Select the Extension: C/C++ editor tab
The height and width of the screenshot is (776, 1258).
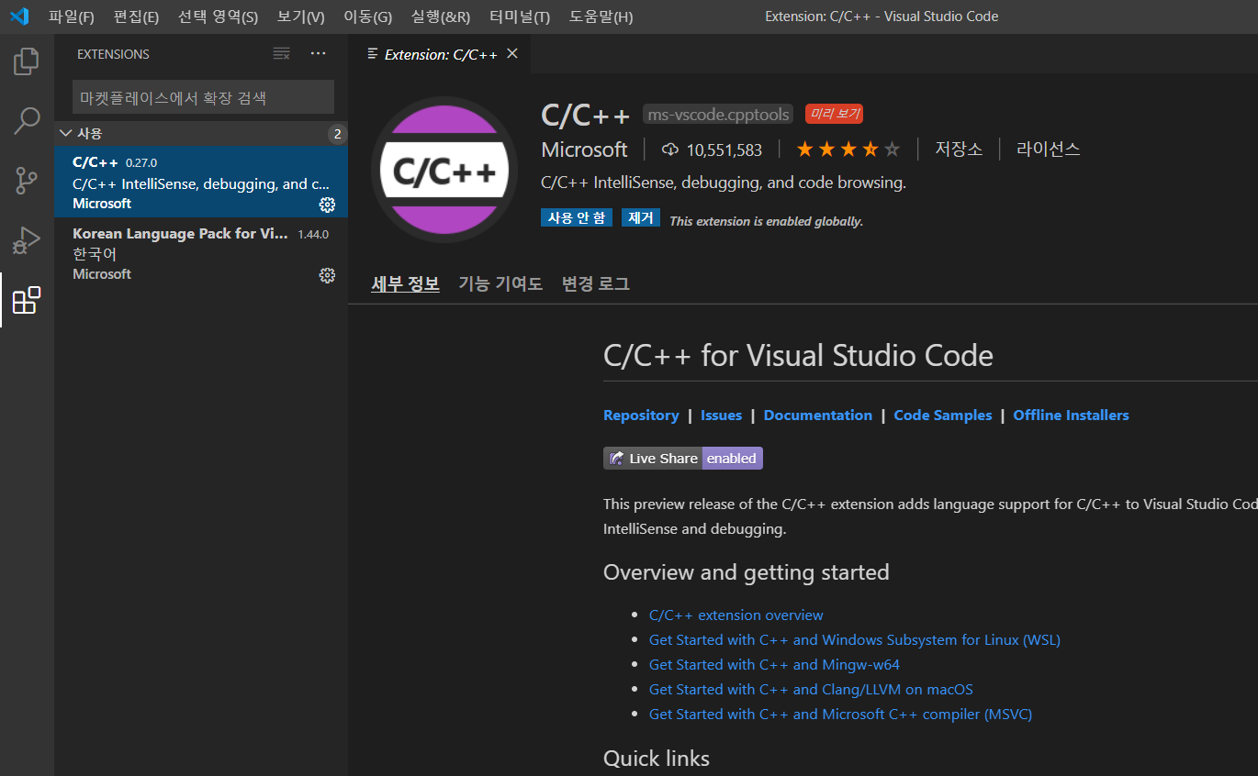(x=440, y=54)
